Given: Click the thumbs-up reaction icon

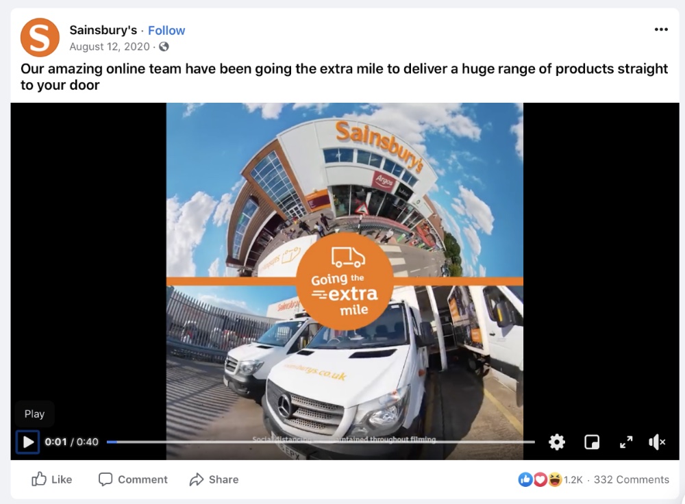Looking at the screenshot, I should point(525,479).
